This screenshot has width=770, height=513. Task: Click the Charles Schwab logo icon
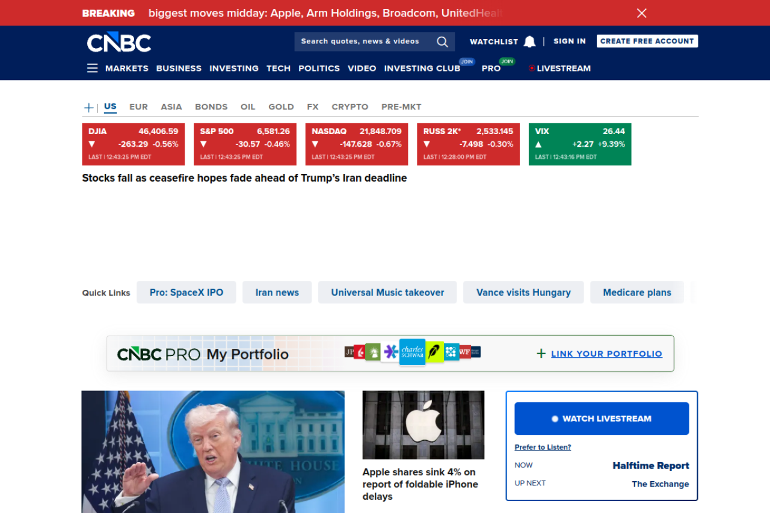(412, 352)
